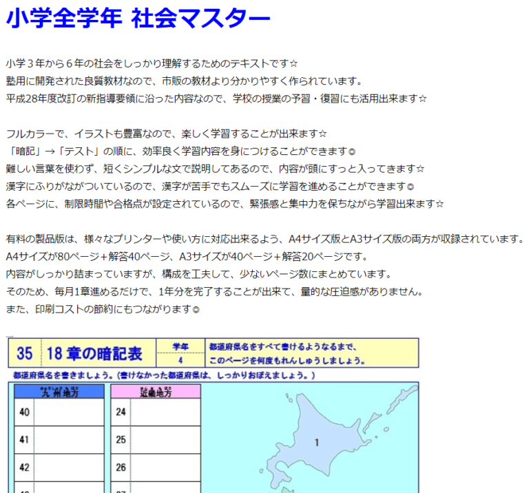Click the answer cell for number 24

click(x=165, y=412)
